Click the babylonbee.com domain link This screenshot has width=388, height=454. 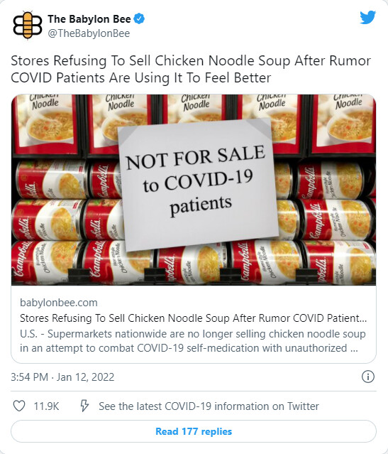point(59,303)
